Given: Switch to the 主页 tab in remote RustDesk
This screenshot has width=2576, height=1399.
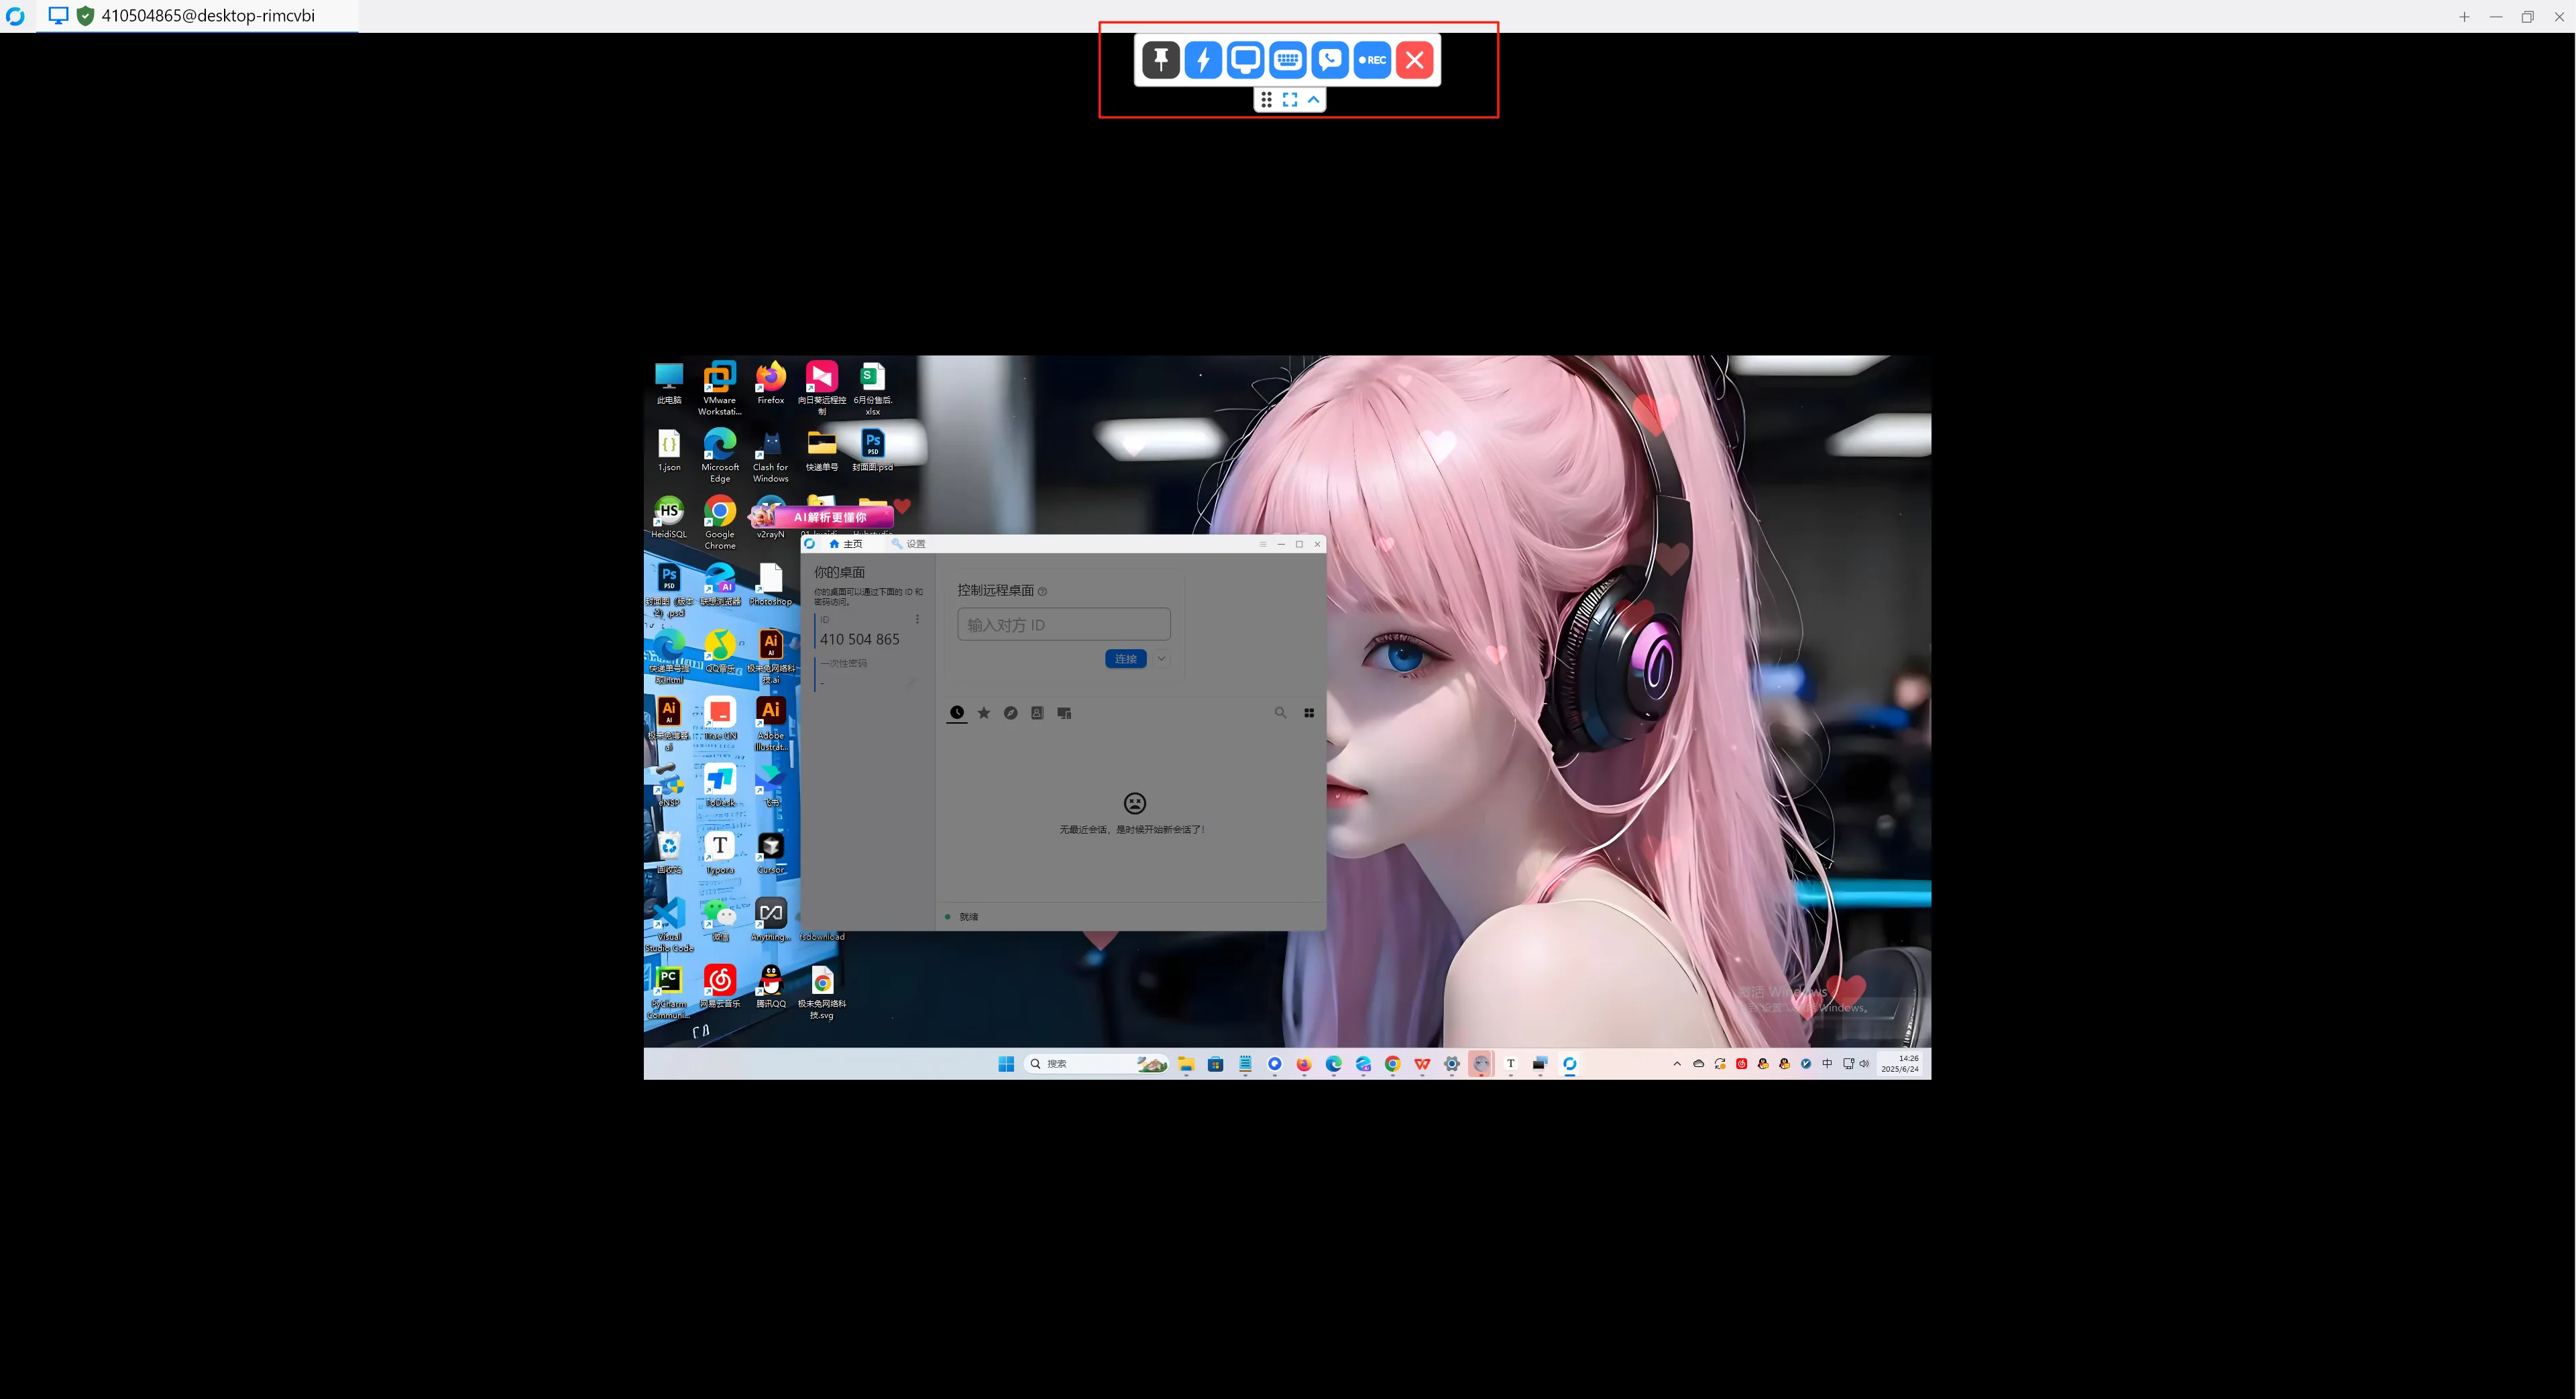Looking at the screenshot, I should click(846, 544).
